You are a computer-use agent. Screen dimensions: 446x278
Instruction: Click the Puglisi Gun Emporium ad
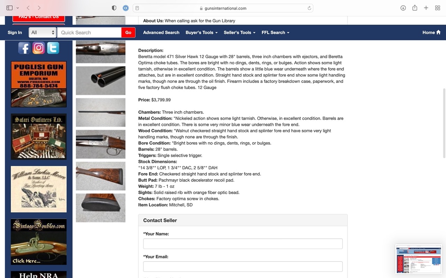click(39, 84)
